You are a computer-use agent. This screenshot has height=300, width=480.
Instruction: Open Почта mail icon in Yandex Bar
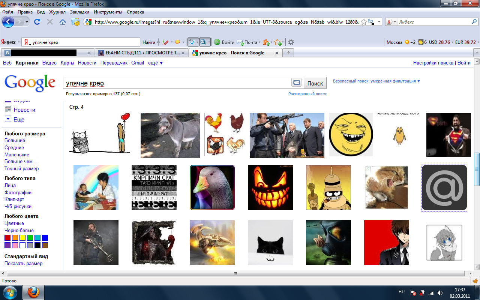[240, 42]
